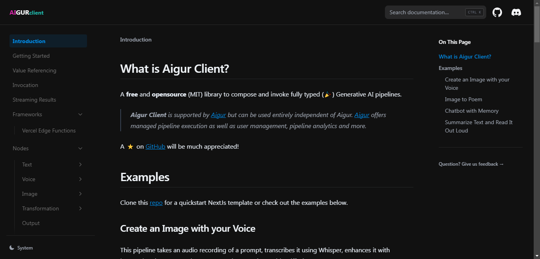Open the Discord icon in header
The width and height of the screenshot is (540, 259).
[516, 12]
